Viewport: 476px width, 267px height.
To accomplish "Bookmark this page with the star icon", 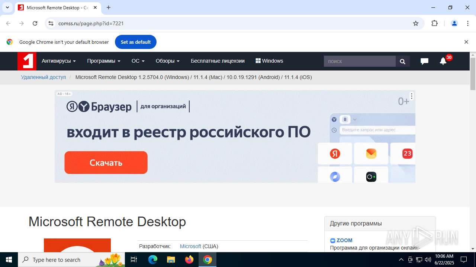I will point(416,23).
